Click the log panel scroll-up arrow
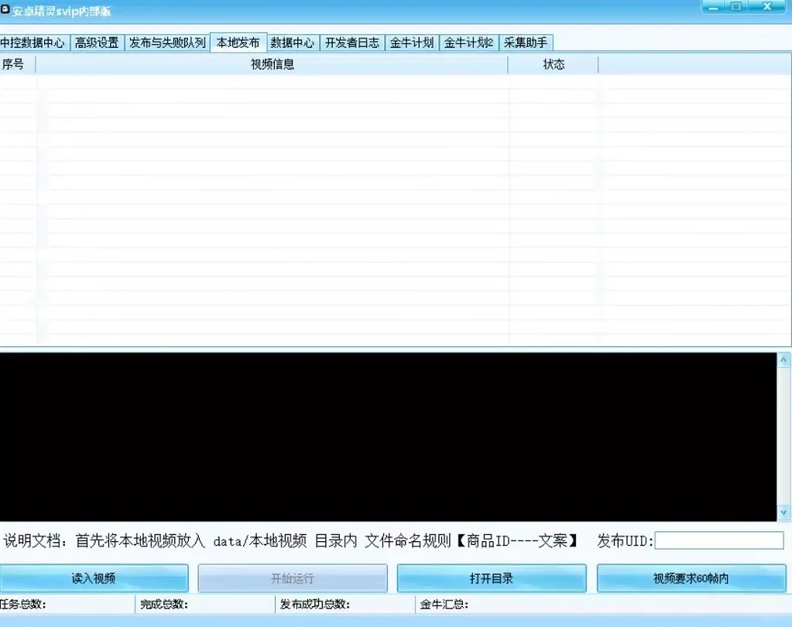The height and width of the screenshot is (627, 792). (783, 360)
